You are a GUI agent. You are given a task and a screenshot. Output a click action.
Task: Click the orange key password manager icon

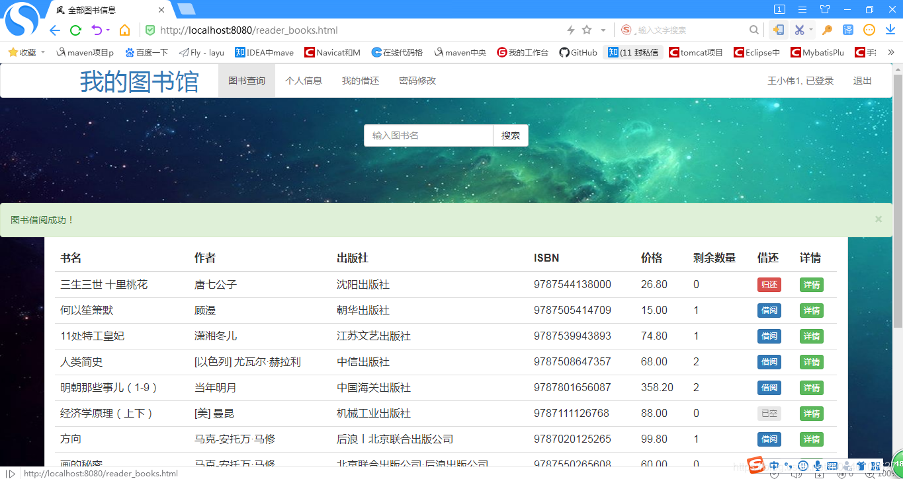[x=827, y=30]
